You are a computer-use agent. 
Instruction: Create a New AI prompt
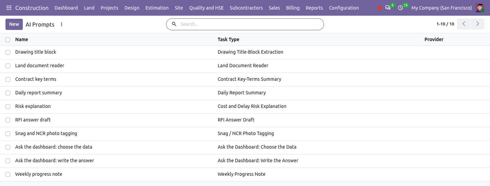pos(14,24)
